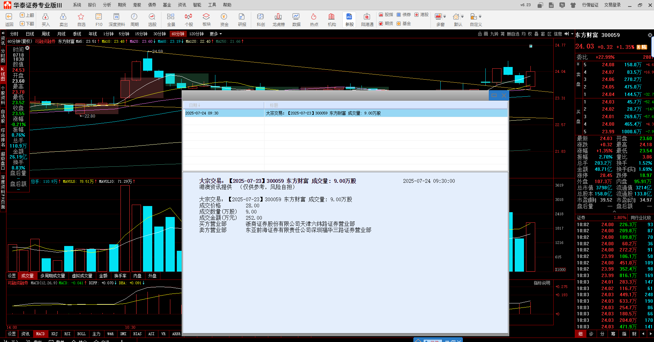
Task: Toggle the 基金 funds shortcut
Action: pyautogui.click(x=403, y=24)
